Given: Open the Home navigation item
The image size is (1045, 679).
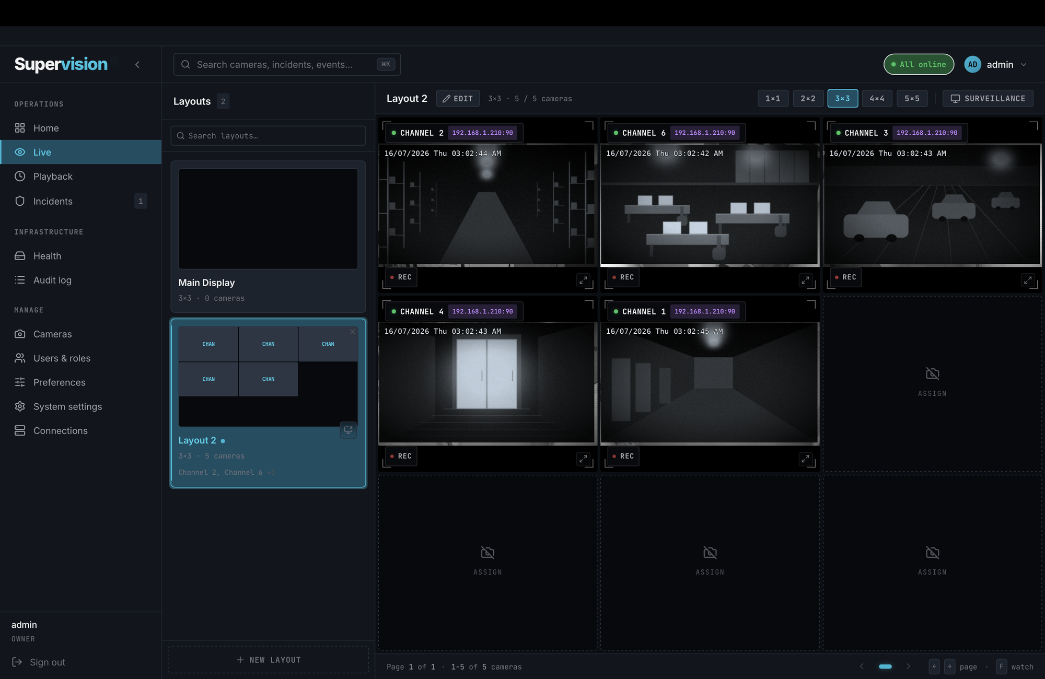Looking at the screenshot, I should tap(81, 128).
